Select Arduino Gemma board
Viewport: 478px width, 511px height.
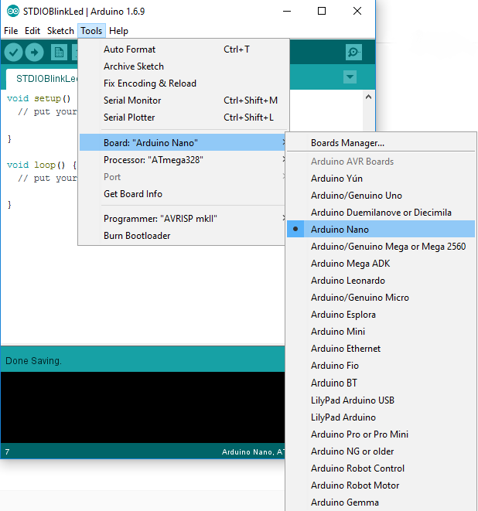coord(381,502)
